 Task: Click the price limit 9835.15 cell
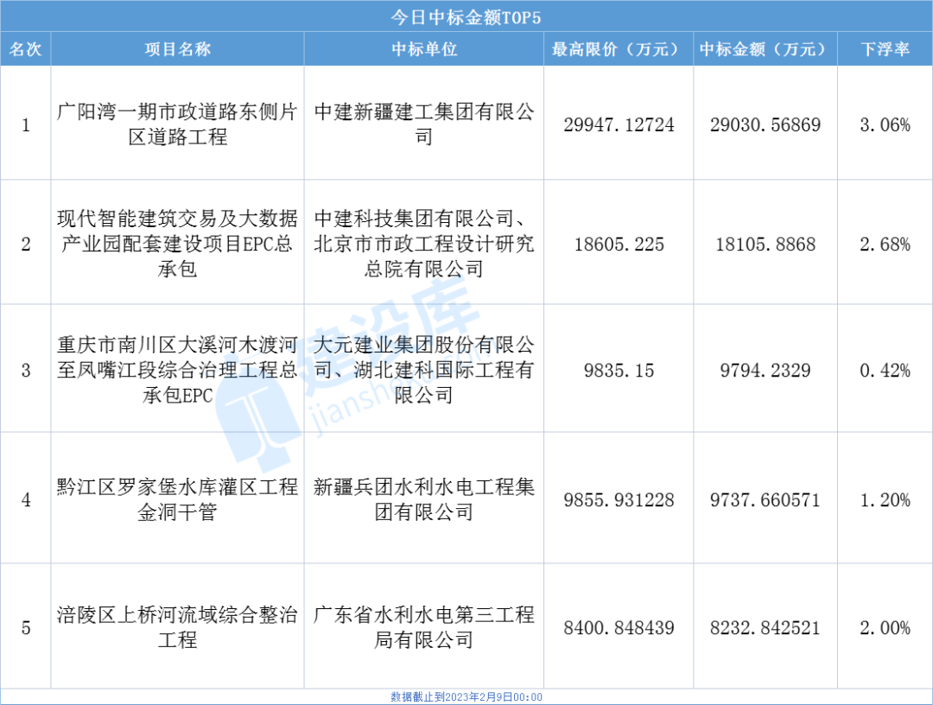617,371
